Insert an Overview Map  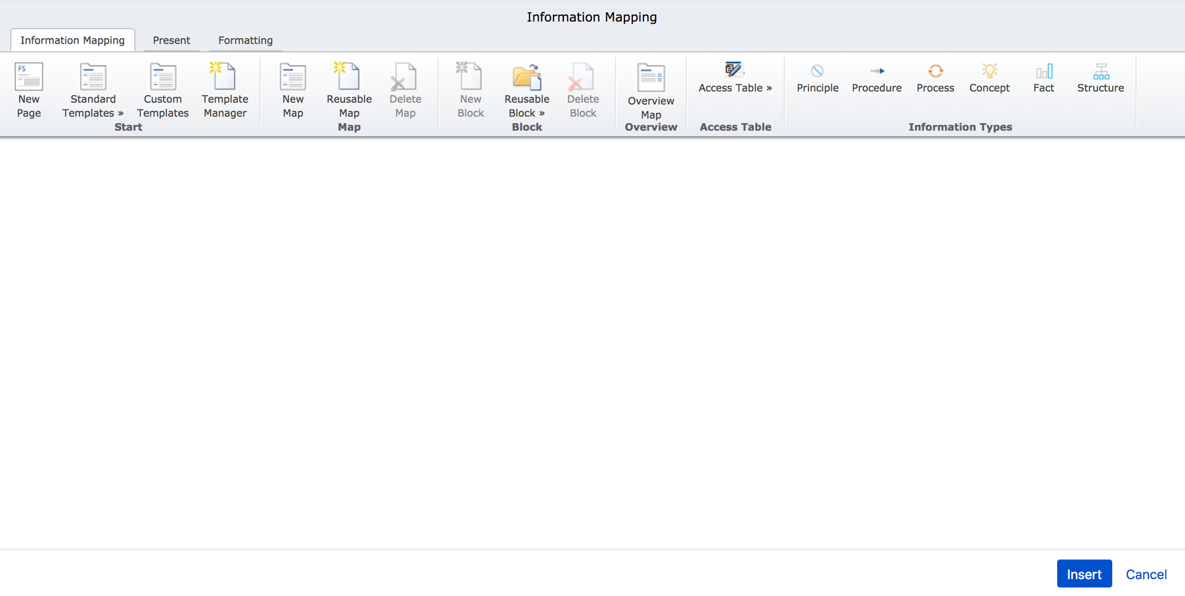click(651, 91)
